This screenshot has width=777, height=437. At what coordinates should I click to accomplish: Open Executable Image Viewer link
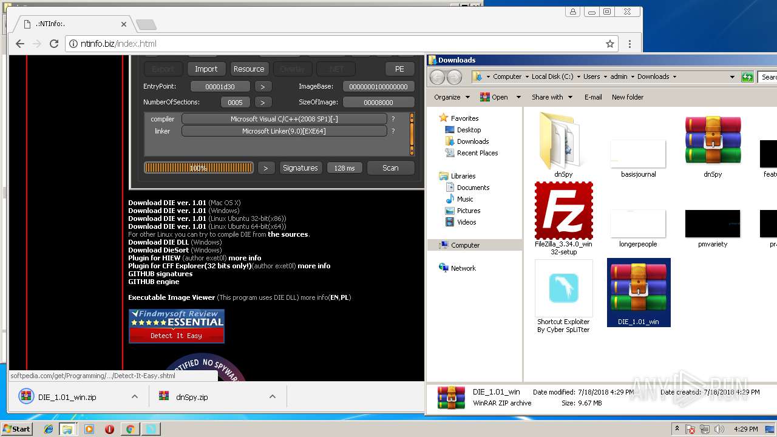(171, 297)
